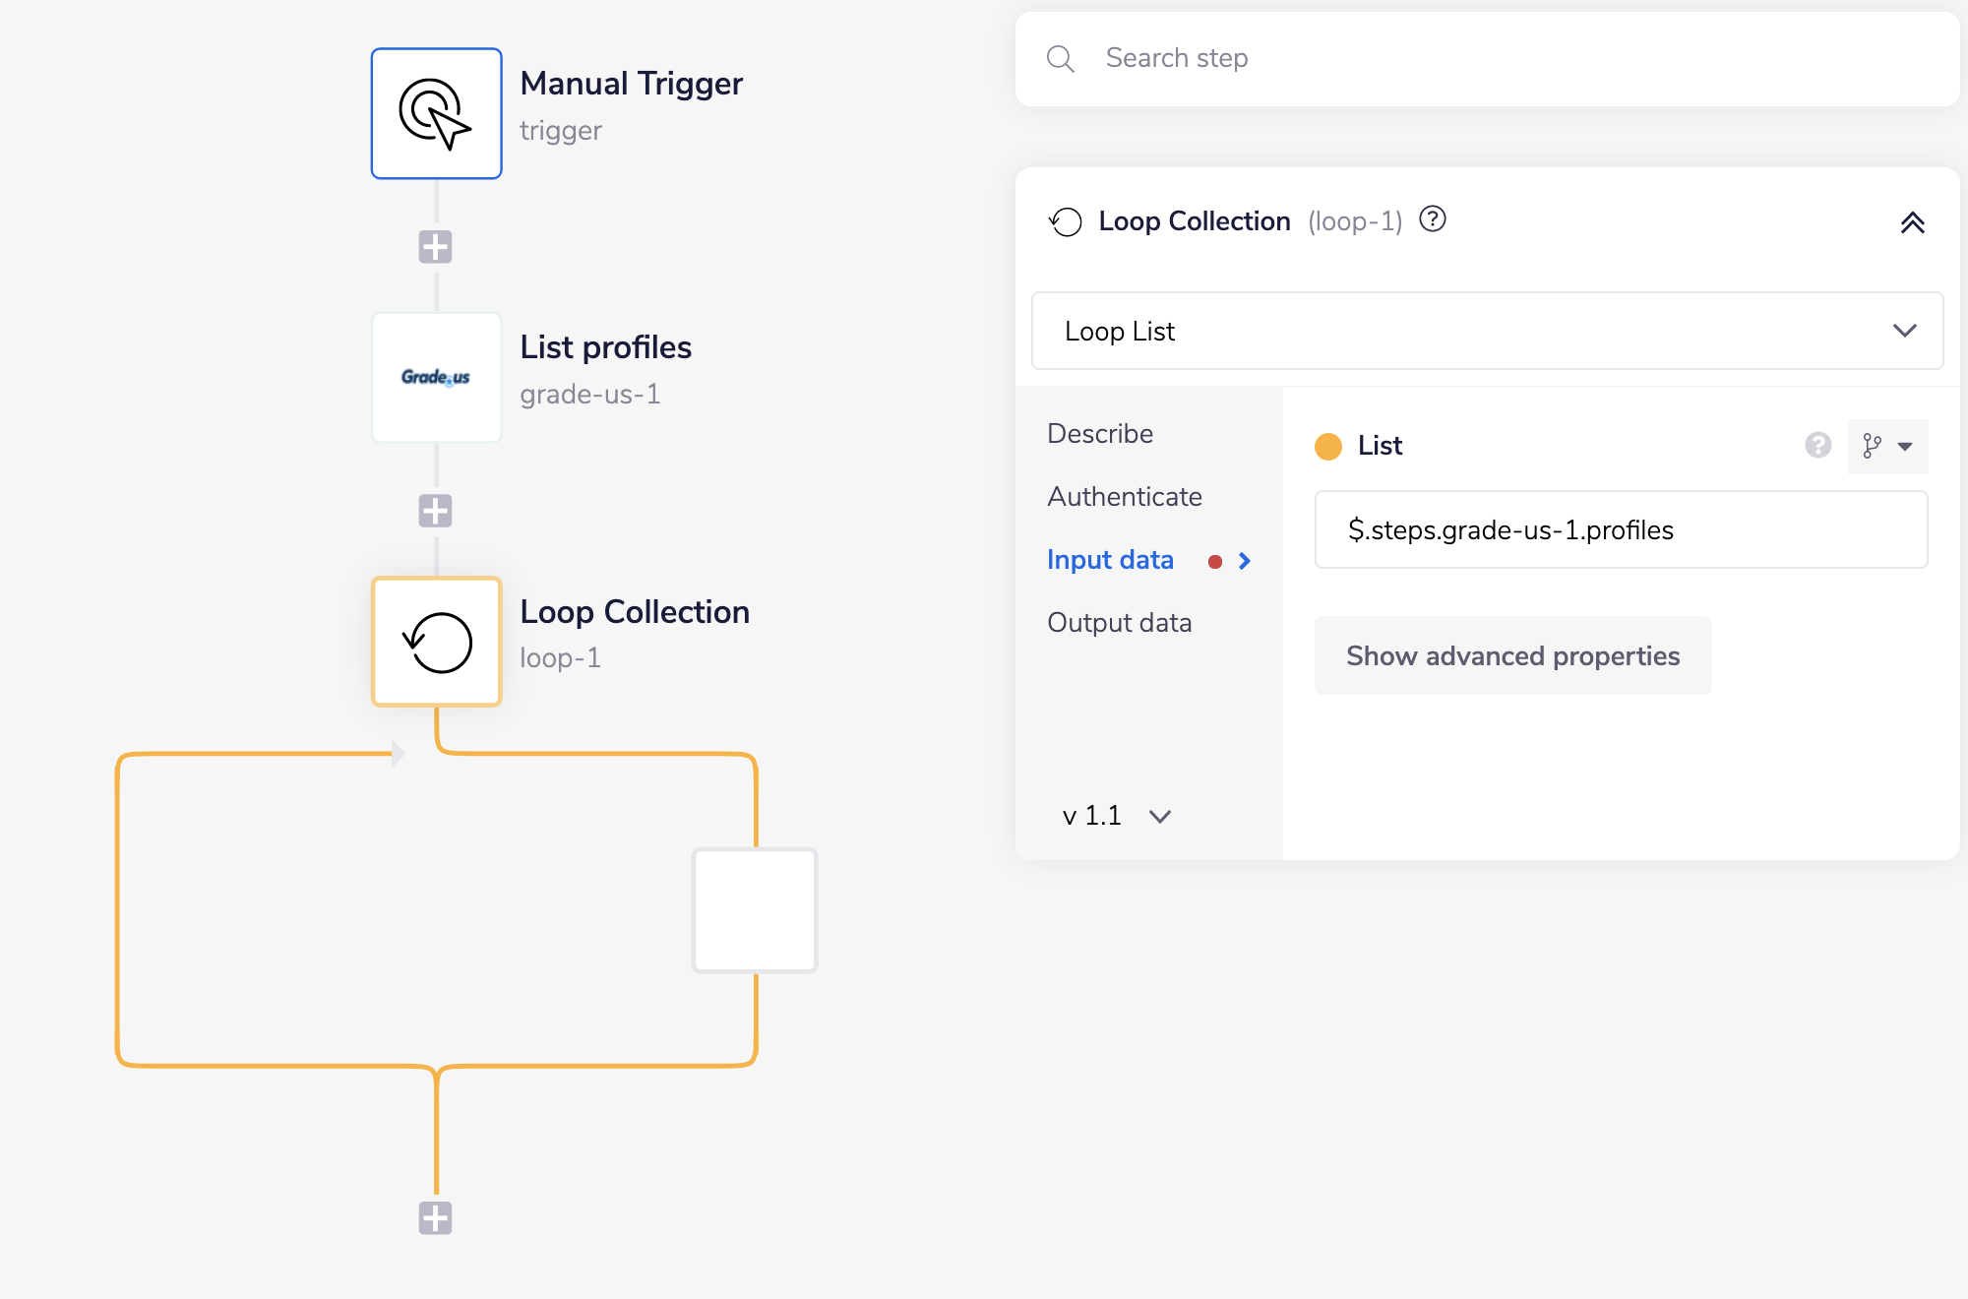Click the empty step placeholder inside loop
This screenshot has width=1968, height=1299.
755,910
